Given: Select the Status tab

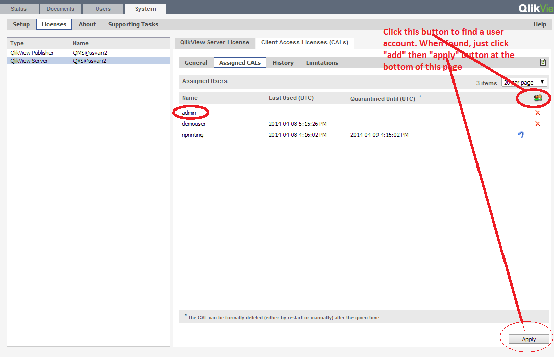Looking at the screenshot, I should click(x=19, y=9).
